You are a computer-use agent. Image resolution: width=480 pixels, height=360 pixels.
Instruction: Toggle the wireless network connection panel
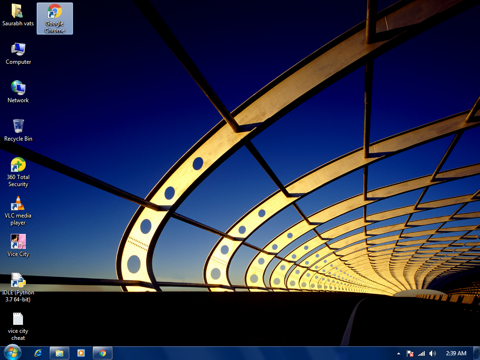(x=421, y=353)
